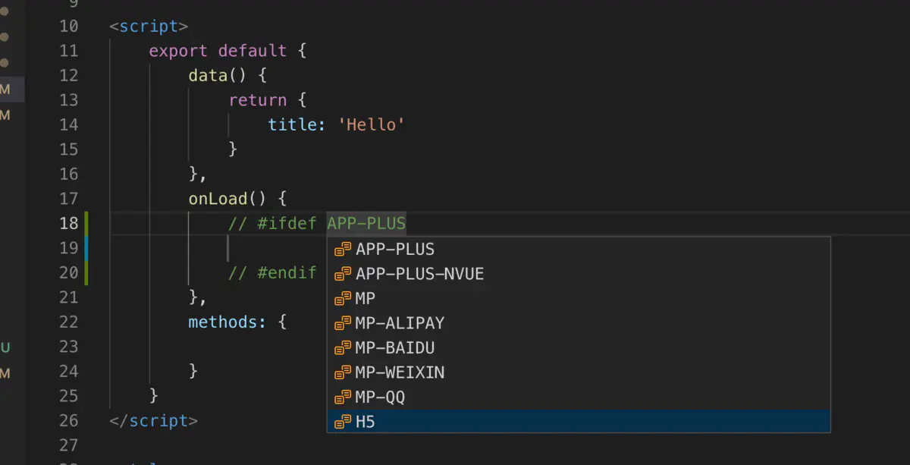Place cursor on empty line 19
Screen dimensions: 910x465
(x=229, y=248)
